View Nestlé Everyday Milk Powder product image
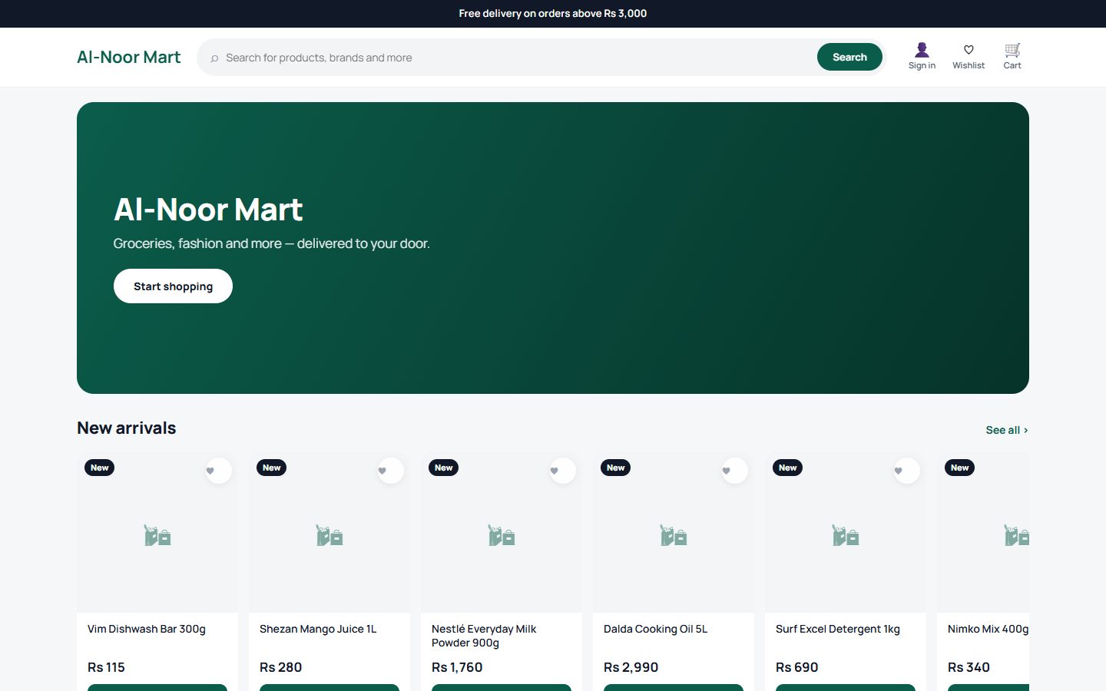 pos(502,532)
